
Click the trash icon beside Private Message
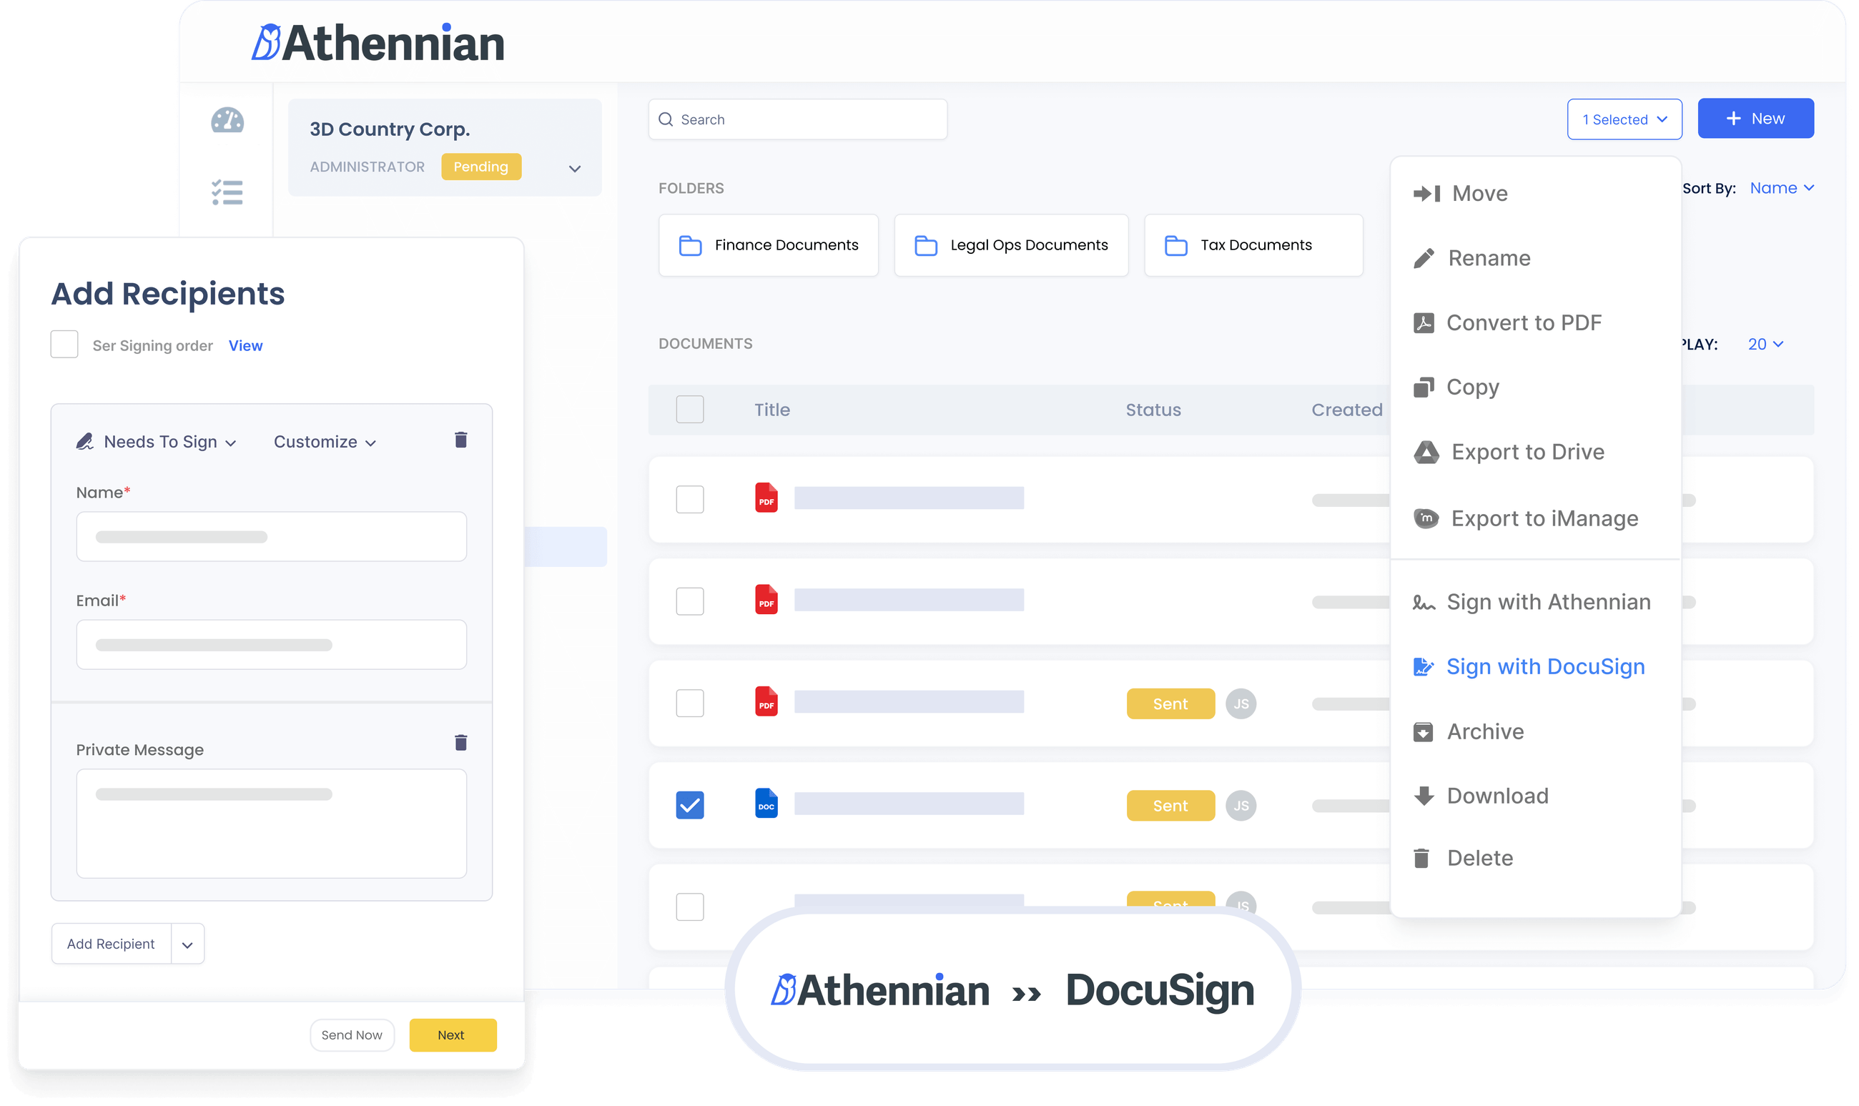(460, 742)
